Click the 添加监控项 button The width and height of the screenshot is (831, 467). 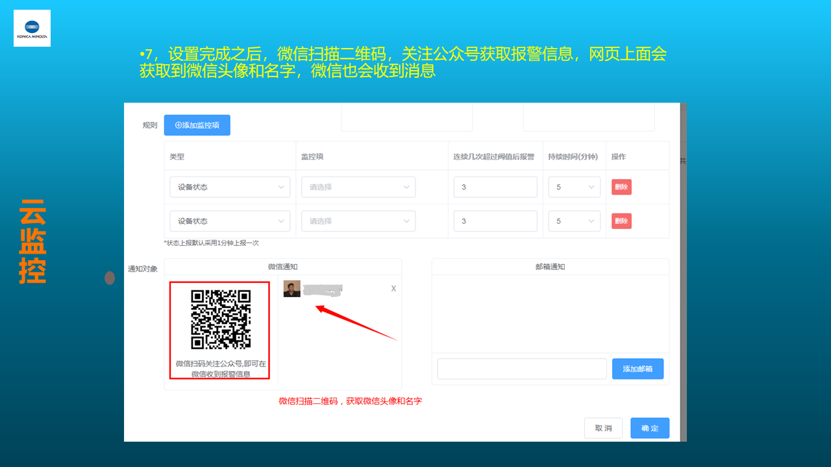click(197, 125)
